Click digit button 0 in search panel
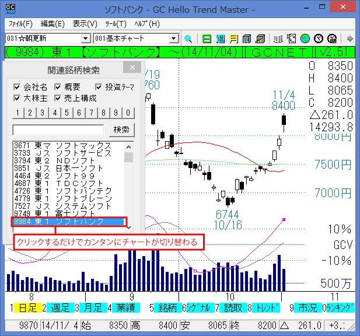This screenshot has height=336, width=360. coord(128,113)
